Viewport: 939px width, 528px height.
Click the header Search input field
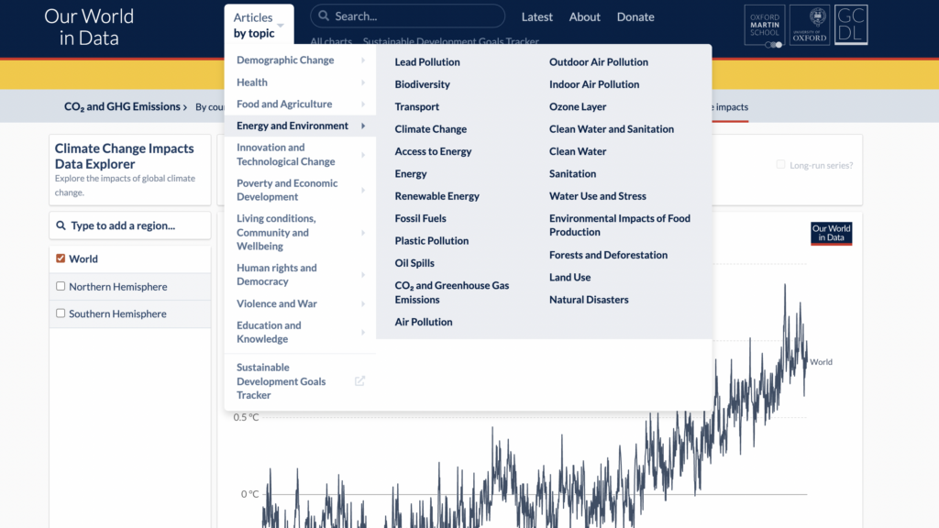tap(407, 16)
